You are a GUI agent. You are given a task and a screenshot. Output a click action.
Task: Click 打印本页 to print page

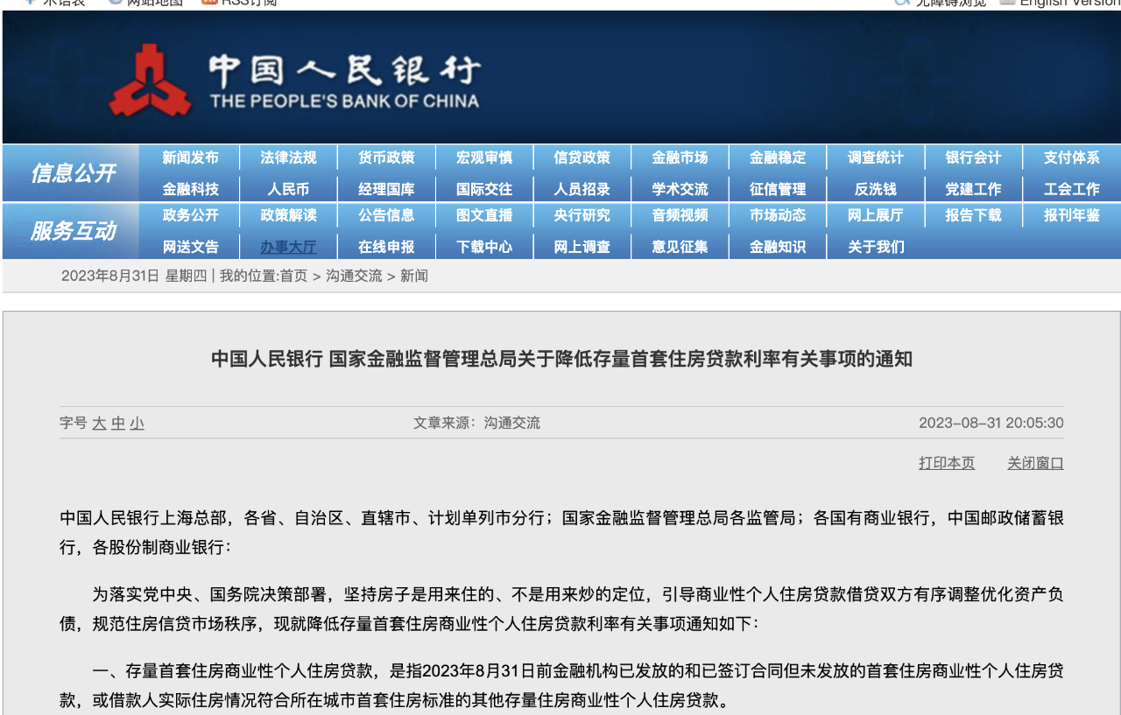(946, 463)
